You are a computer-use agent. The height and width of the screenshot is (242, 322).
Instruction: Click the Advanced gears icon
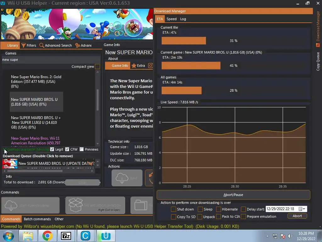pyautogui.click(x=77, y=45)
